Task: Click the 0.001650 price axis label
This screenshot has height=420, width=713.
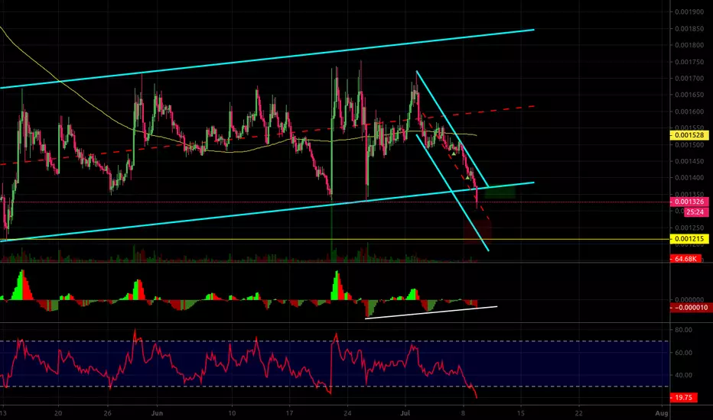Action: [689, 95]
